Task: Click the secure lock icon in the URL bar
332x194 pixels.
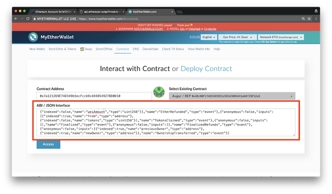Action: click(34, 19)
